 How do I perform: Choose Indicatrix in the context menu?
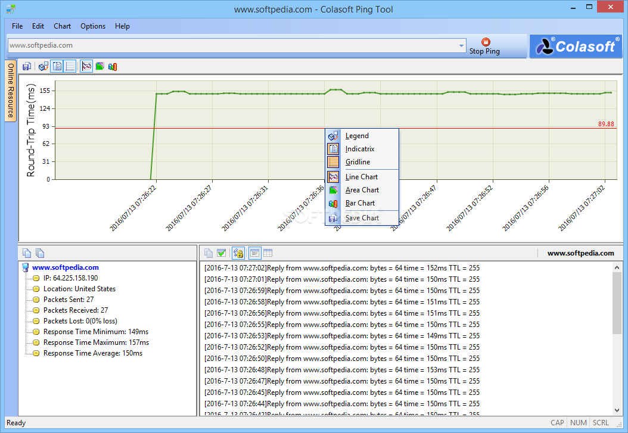(362, 149)
